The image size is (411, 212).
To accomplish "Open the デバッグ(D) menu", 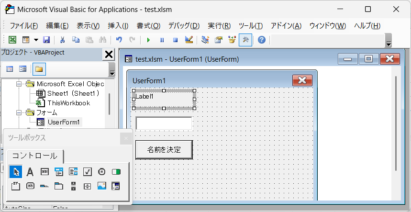I will point(184,26).
